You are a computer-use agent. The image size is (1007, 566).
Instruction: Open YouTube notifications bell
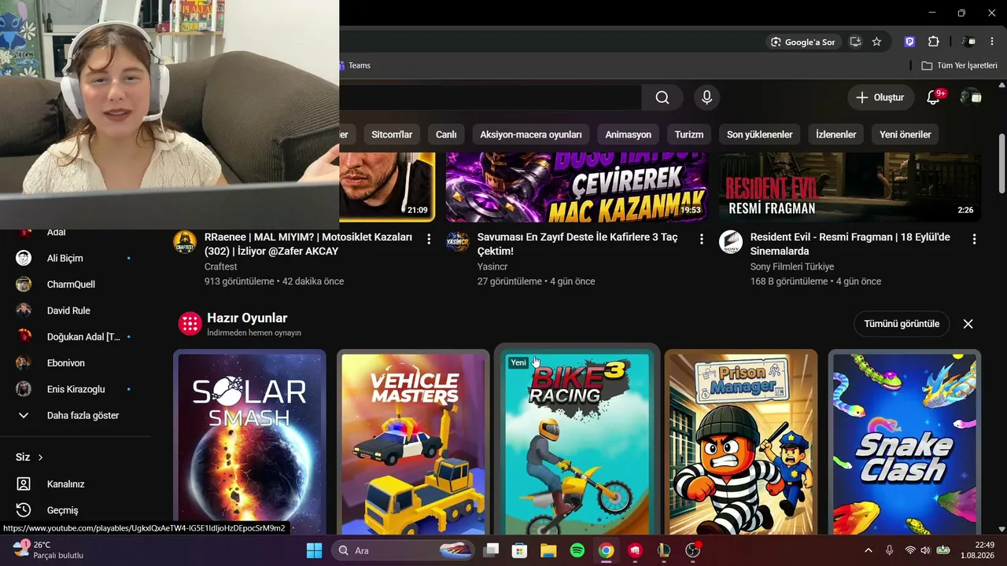(933, 97)
